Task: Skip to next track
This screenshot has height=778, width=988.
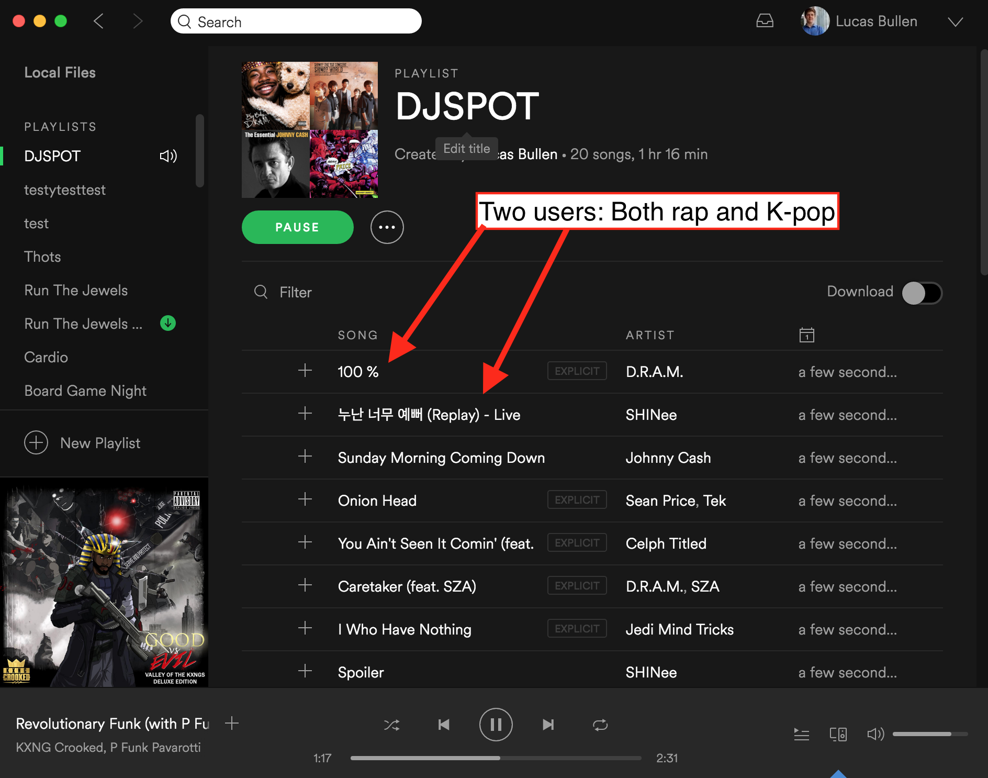Action: pos(548,725)
